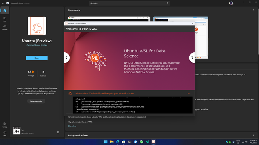This screenshot has height=145, width=259.
Task: Click the blue bird app icon in the taskbar
Action: pyautogui.click(x=136, y=142)
